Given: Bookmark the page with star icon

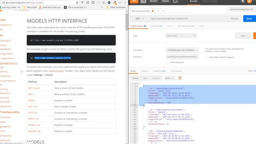Looking at the screenshot, I should click(x=77, y=2).
